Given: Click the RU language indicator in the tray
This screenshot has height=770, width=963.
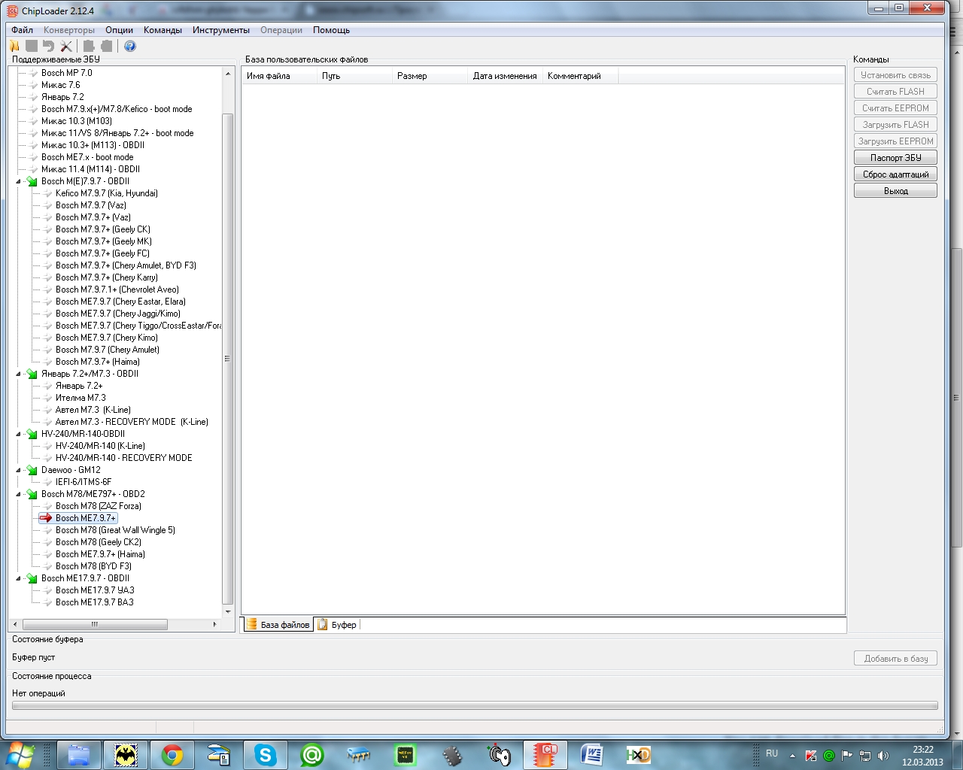Looking at the screenshot, I should pos(772,753).
